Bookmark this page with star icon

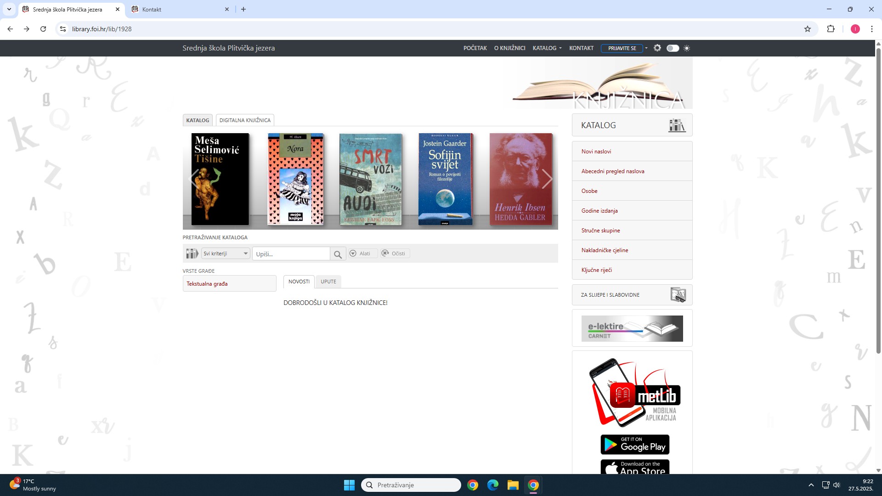(x=808, y=29)
